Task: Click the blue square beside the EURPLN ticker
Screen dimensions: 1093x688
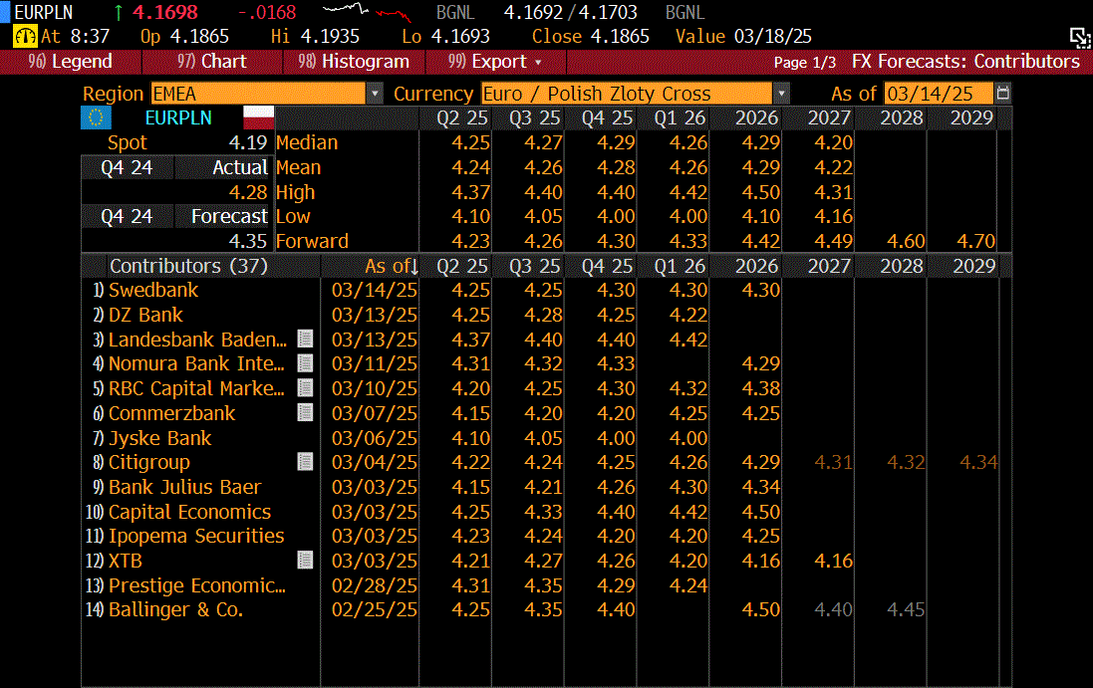Action: coord(5,12)
